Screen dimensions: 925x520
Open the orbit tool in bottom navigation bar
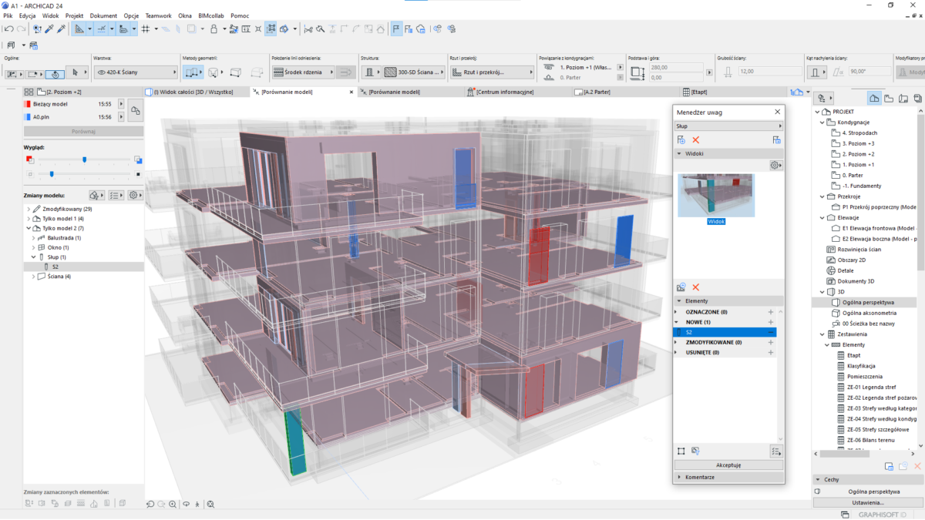click(x=185, y=504)
